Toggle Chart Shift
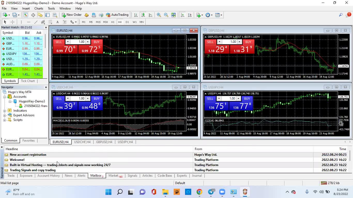Image resolution: width=353 pixels, height=198 pixels. tap(190, 15)
